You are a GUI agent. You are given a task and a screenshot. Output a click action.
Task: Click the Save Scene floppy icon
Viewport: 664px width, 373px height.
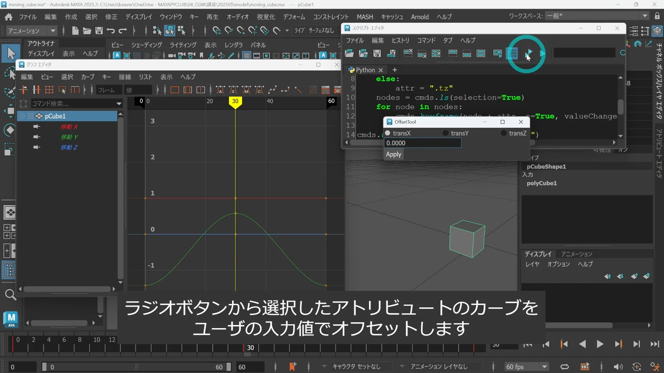[99, 31]
